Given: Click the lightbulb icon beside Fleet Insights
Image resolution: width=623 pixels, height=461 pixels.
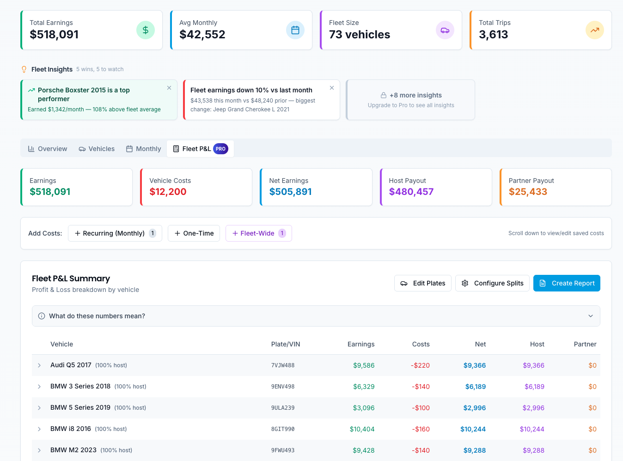Looking at the screenshot, I should pos(24,69).
